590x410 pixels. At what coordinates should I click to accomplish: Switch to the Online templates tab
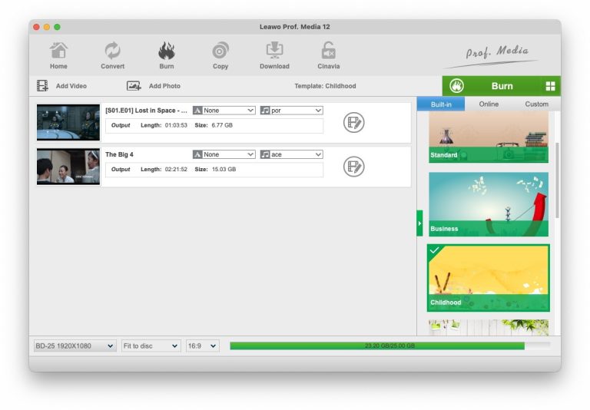489,104
